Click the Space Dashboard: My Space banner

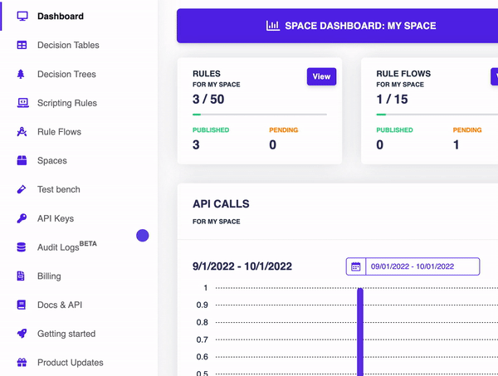click(337, 26)
